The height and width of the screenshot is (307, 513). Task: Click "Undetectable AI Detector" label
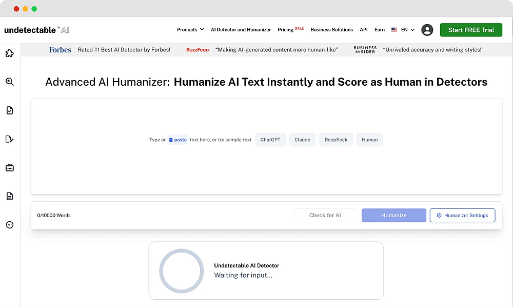pos(247,265)
